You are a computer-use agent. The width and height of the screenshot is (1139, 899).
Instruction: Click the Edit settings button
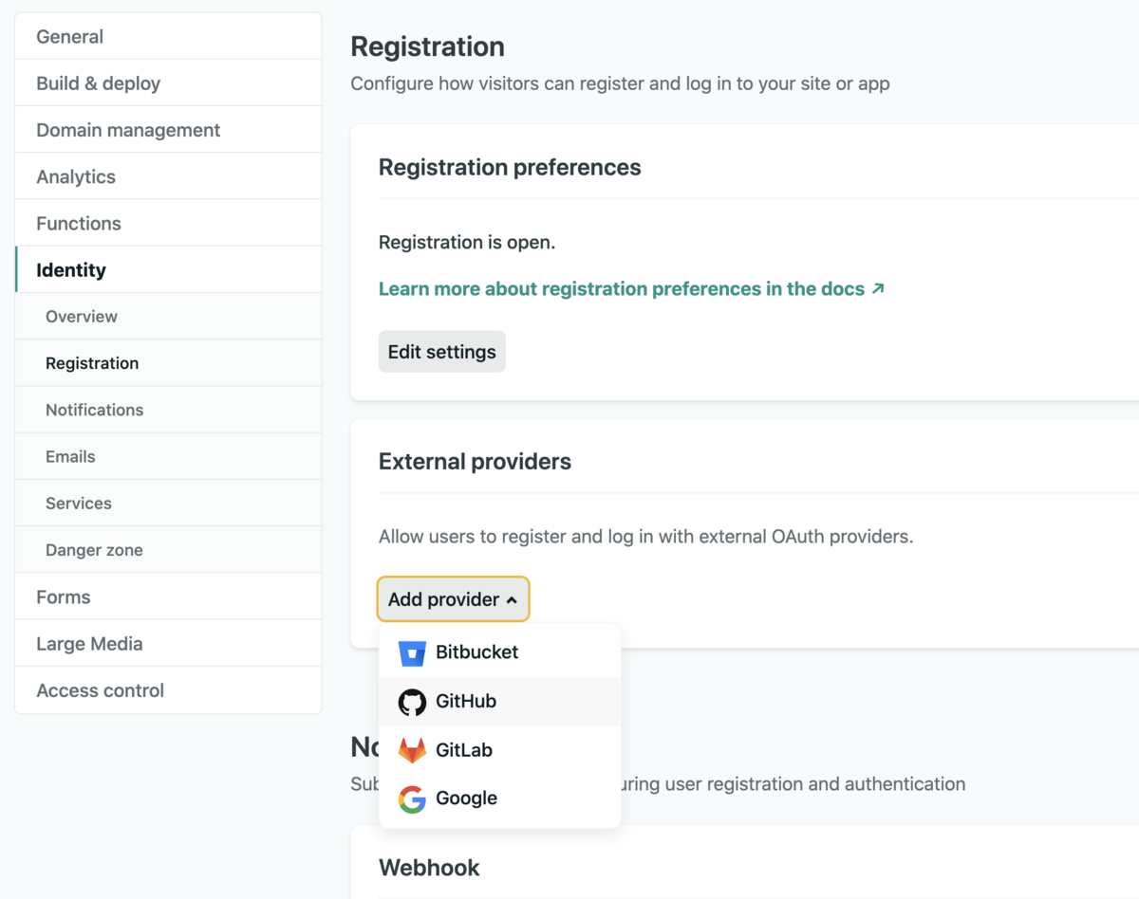[441, 352]
